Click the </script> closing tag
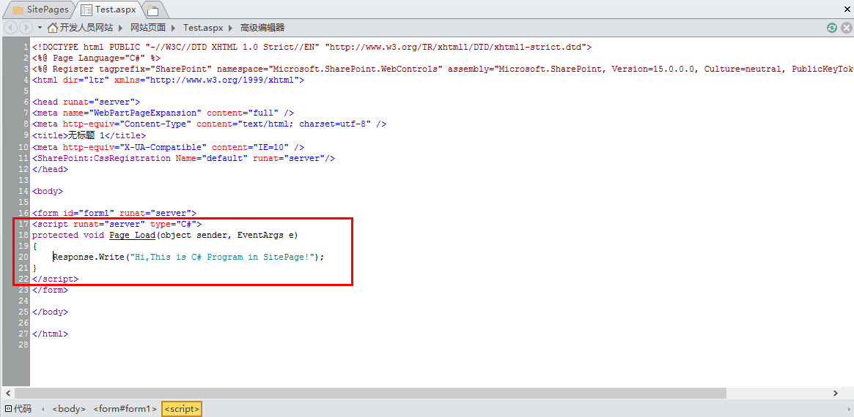This screenshot has height=417, width=854. pos(55,279)
